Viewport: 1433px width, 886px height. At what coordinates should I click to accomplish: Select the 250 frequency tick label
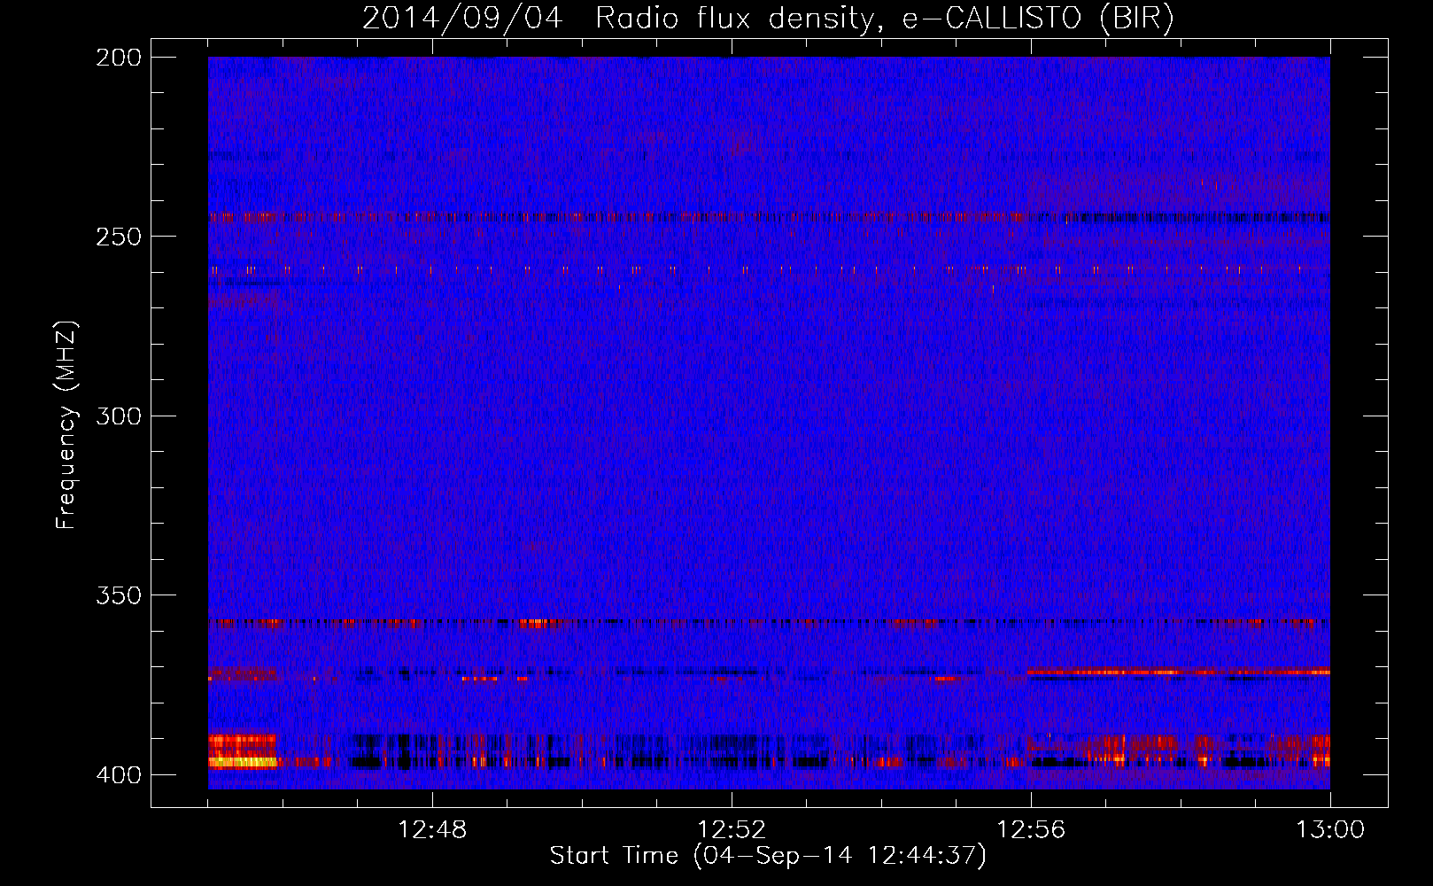pos(118,237)
